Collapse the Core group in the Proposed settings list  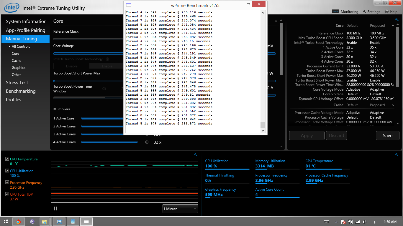click(x=393, y=26)
